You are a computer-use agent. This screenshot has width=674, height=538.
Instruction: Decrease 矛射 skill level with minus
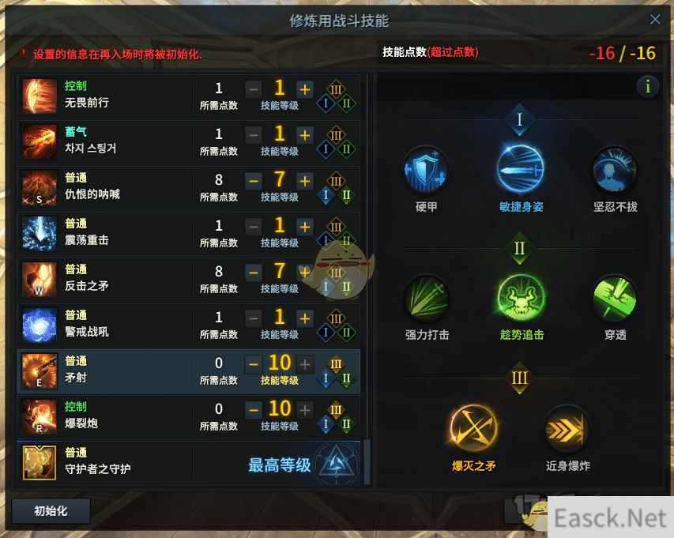tap(254, 364)
